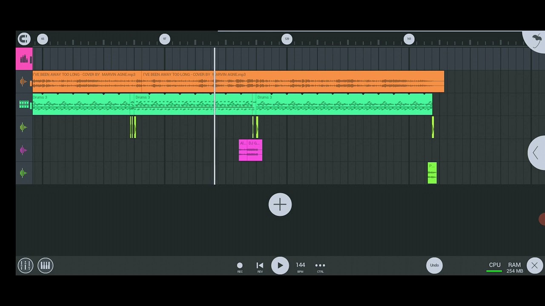Close the bottom toolbar with X
This screenshot has width=545, height=306.
(x=534, y=266)
